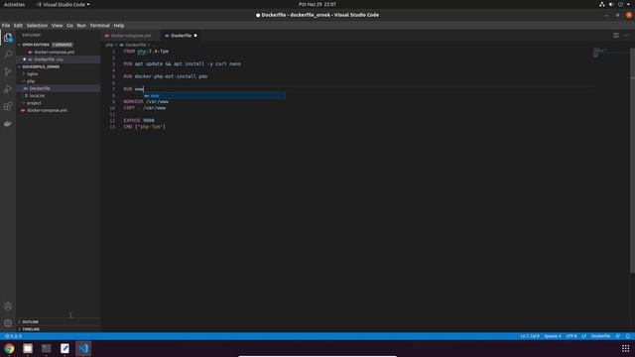Screen dimensions: 635x357
Task: Click the php breadcrumb segment
Action: (109, 45)
